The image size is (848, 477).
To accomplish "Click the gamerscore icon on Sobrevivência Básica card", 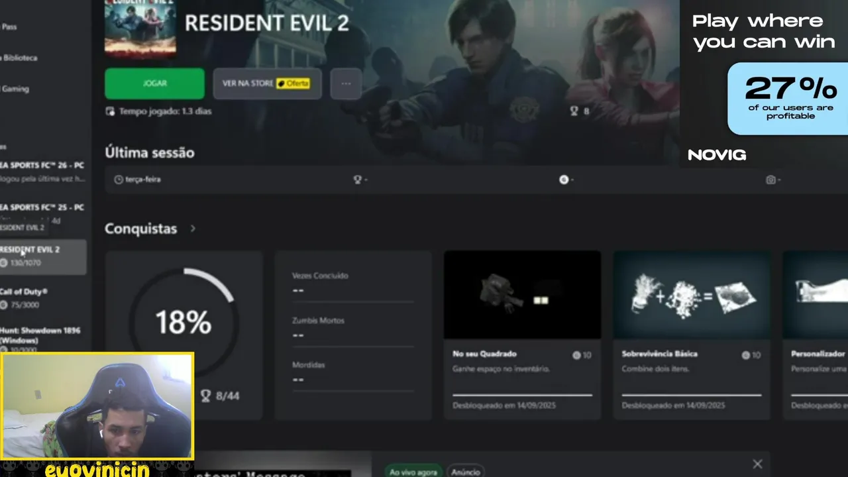I will (x=746, y=355).
